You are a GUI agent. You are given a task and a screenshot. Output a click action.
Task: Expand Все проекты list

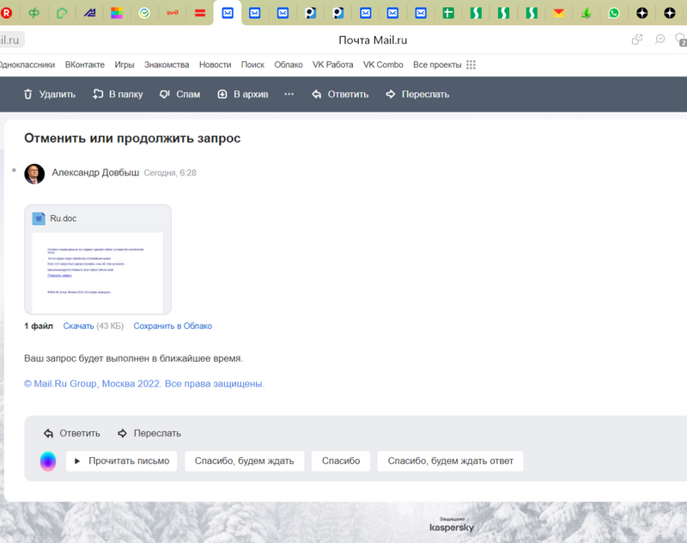click(x=437, y=64)
